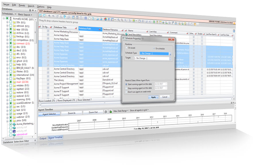Open the Search menu
The width and height of the screenshot is (253, 166).
(31, 6)
